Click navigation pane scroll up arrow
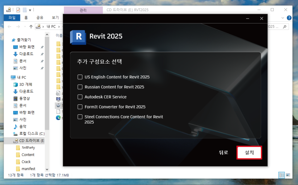Viewport: 298px width, 185px height. tap(47, 35)
